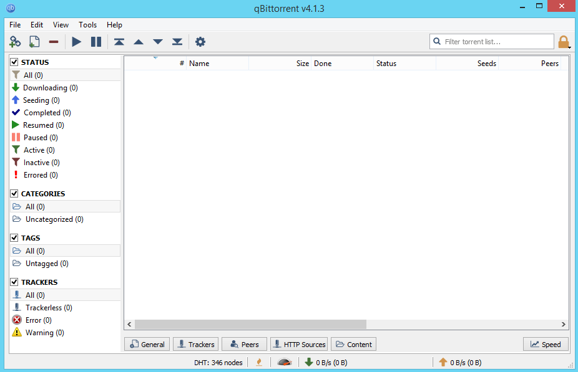Select tracker Error (0) filter
Image resolution: width=578 pixels, height=372 pixels.
(66, 320)
